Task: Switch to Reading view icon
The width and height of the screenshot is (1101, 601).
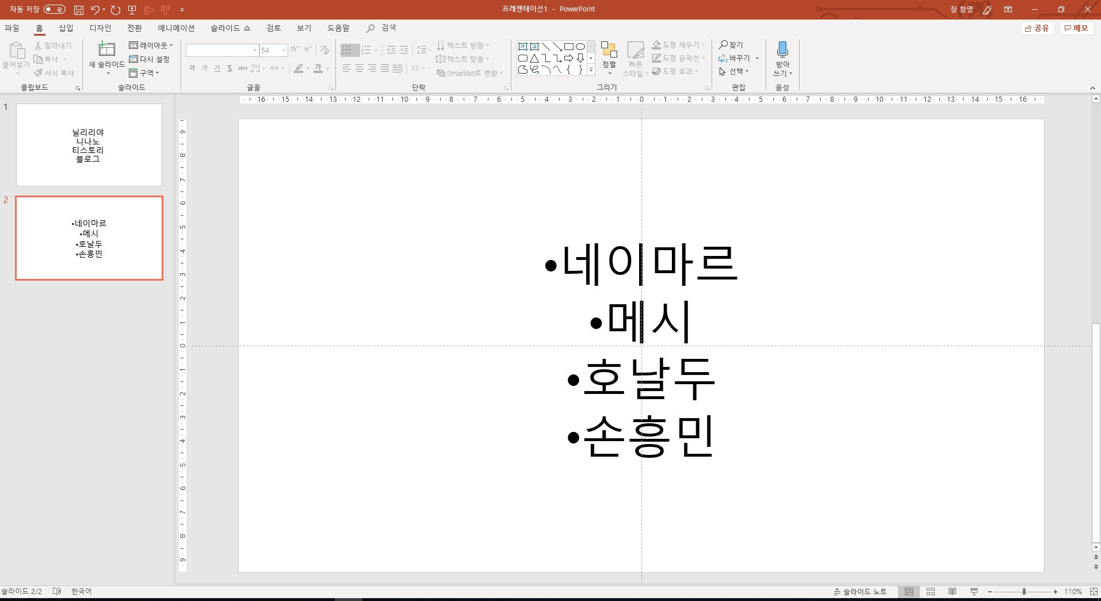Action: tap(952, 591)
